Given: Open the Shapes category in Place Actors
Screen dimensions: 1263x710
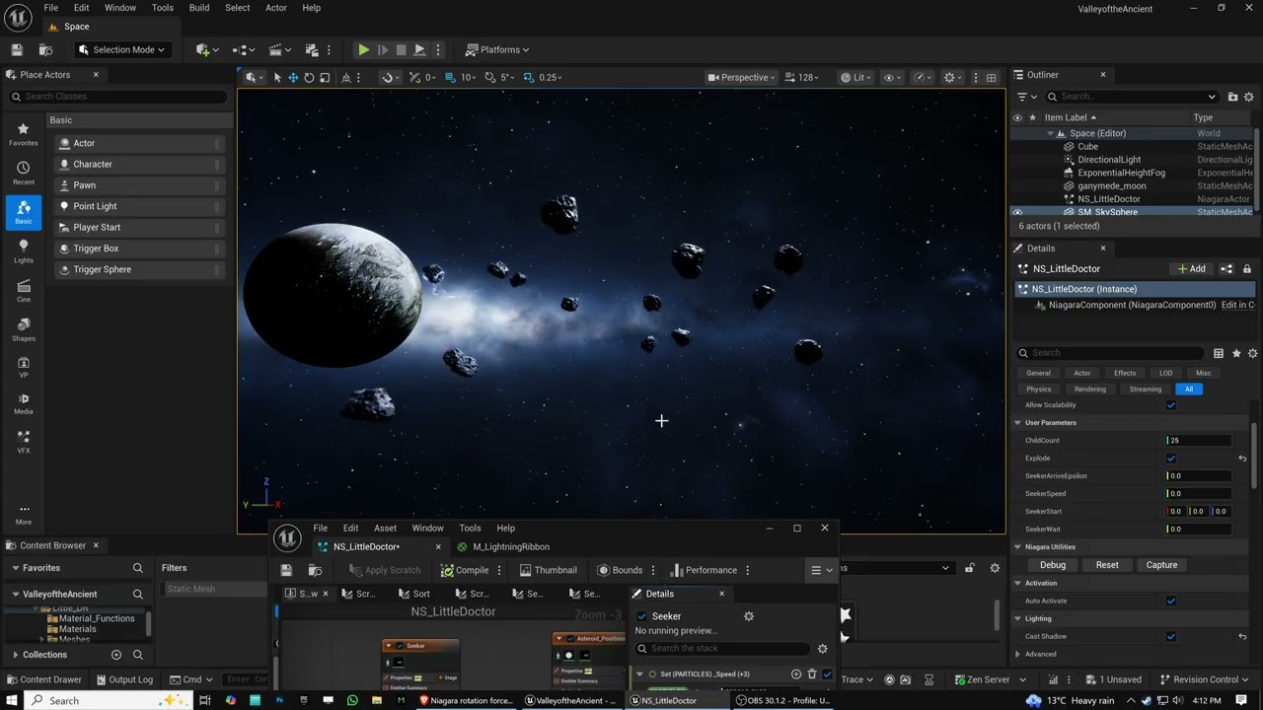Looking at the screenshot, I should click(x=23, y=328).
